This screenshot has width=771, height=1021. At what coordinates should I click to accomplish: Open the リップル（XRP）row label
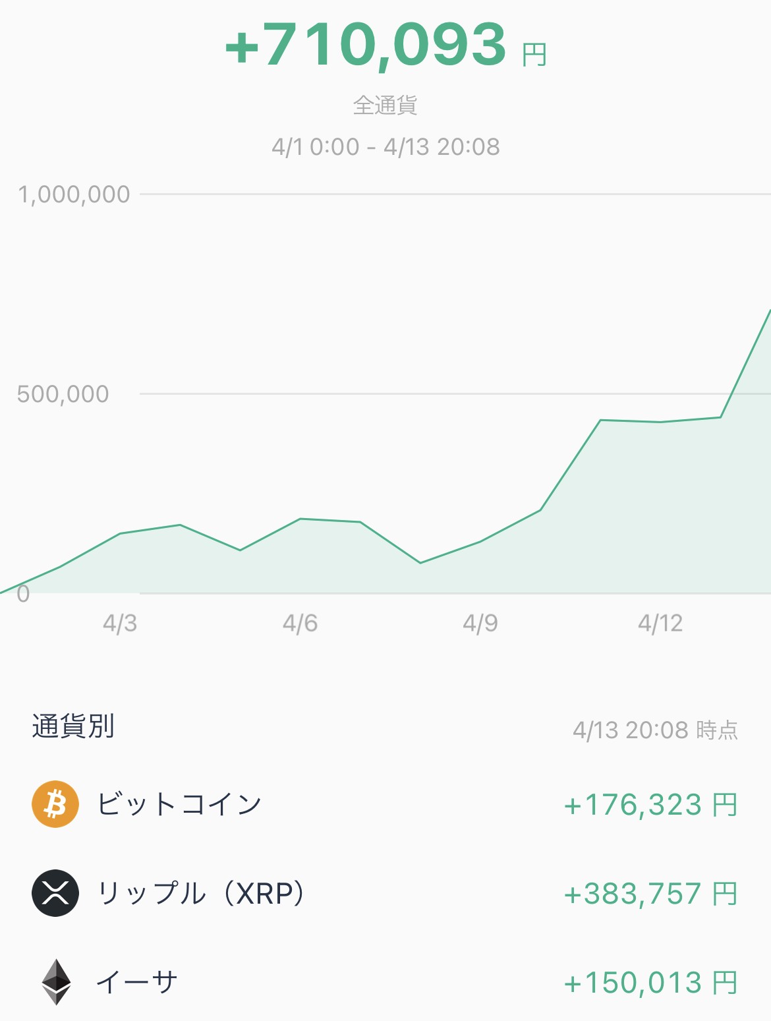[202, 893]
